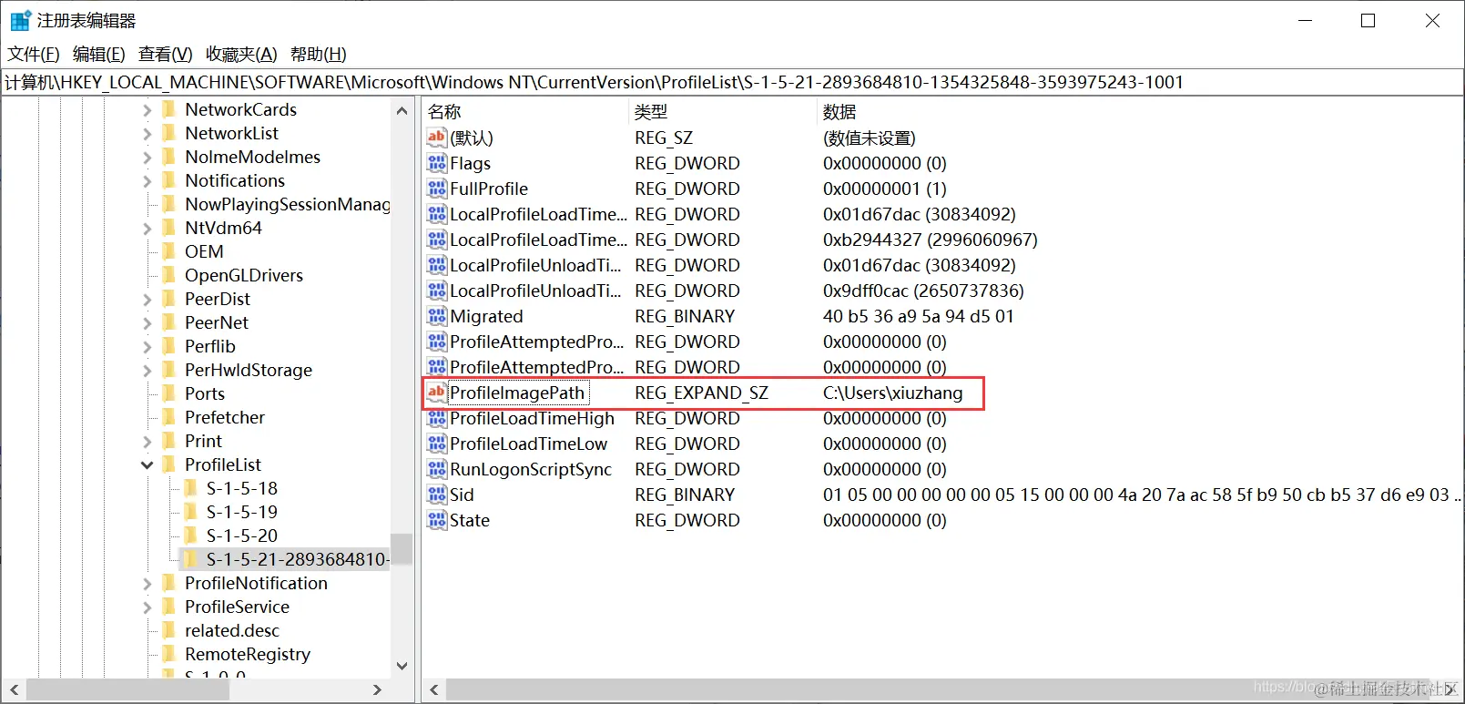1465x704 pixels.
Task: Maximize the Registry Editor window
Action: pyautogui.click(x=1368, y=20)
